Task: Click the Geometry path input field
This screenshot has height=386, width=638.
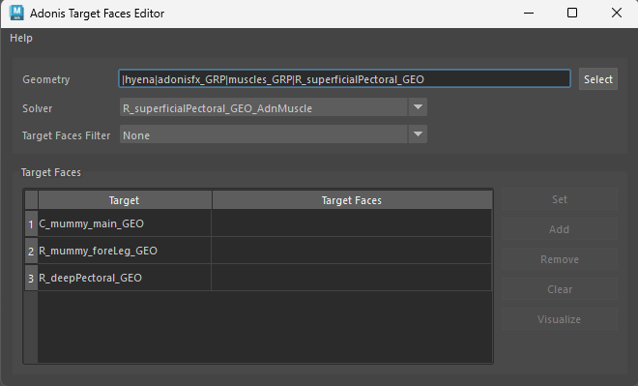Action: point(345,79)
